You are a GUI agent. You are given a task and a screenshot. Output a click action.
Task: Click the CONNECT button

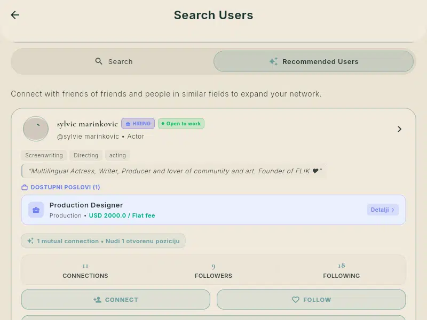click(116, 300)
